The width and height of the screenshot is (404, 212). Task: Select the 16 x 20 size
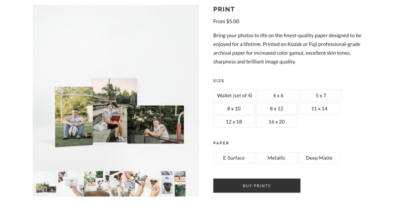click(x=276, y=121)
